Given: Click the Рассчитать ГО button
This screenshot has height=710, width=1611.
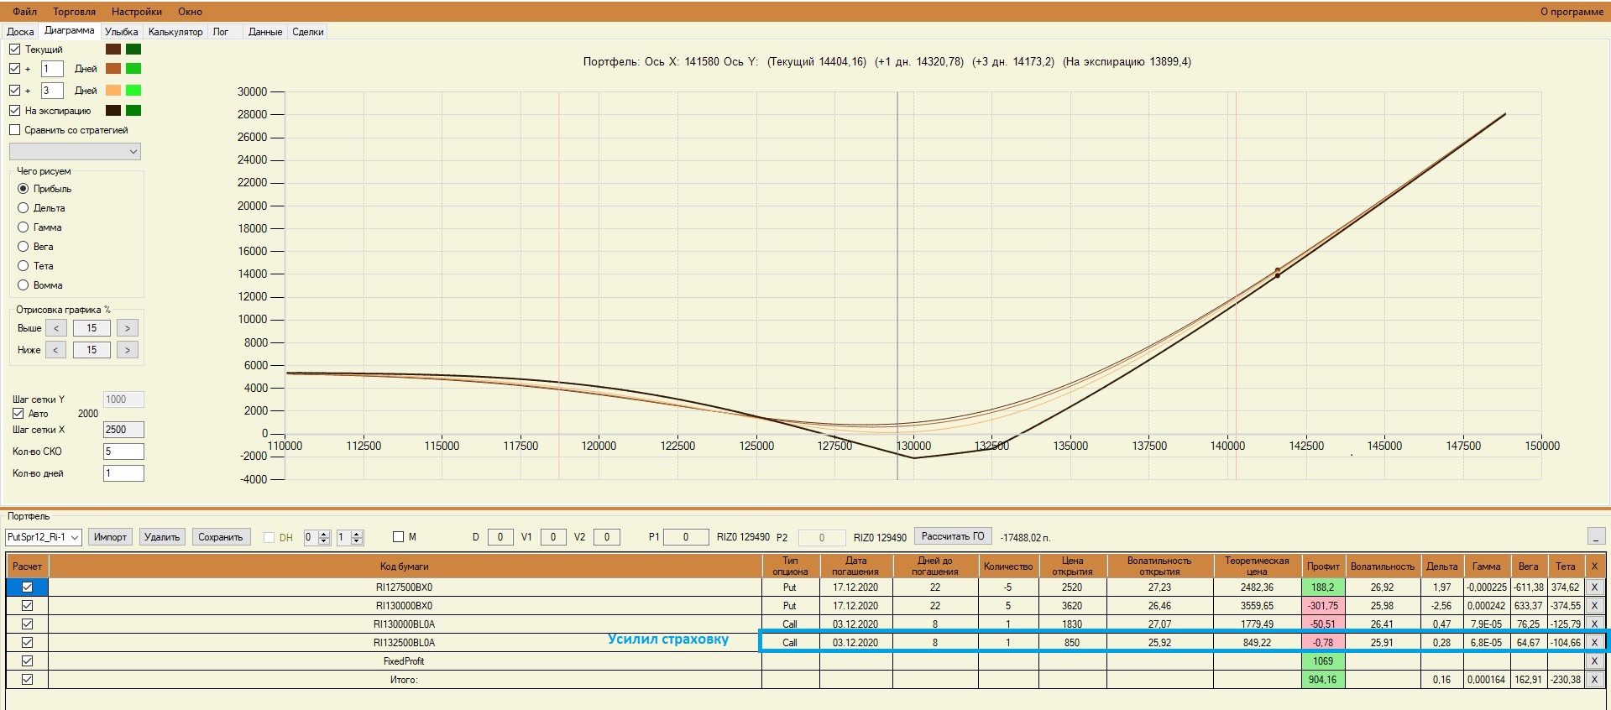Looking at the screenshot, I should pos(953,536).
